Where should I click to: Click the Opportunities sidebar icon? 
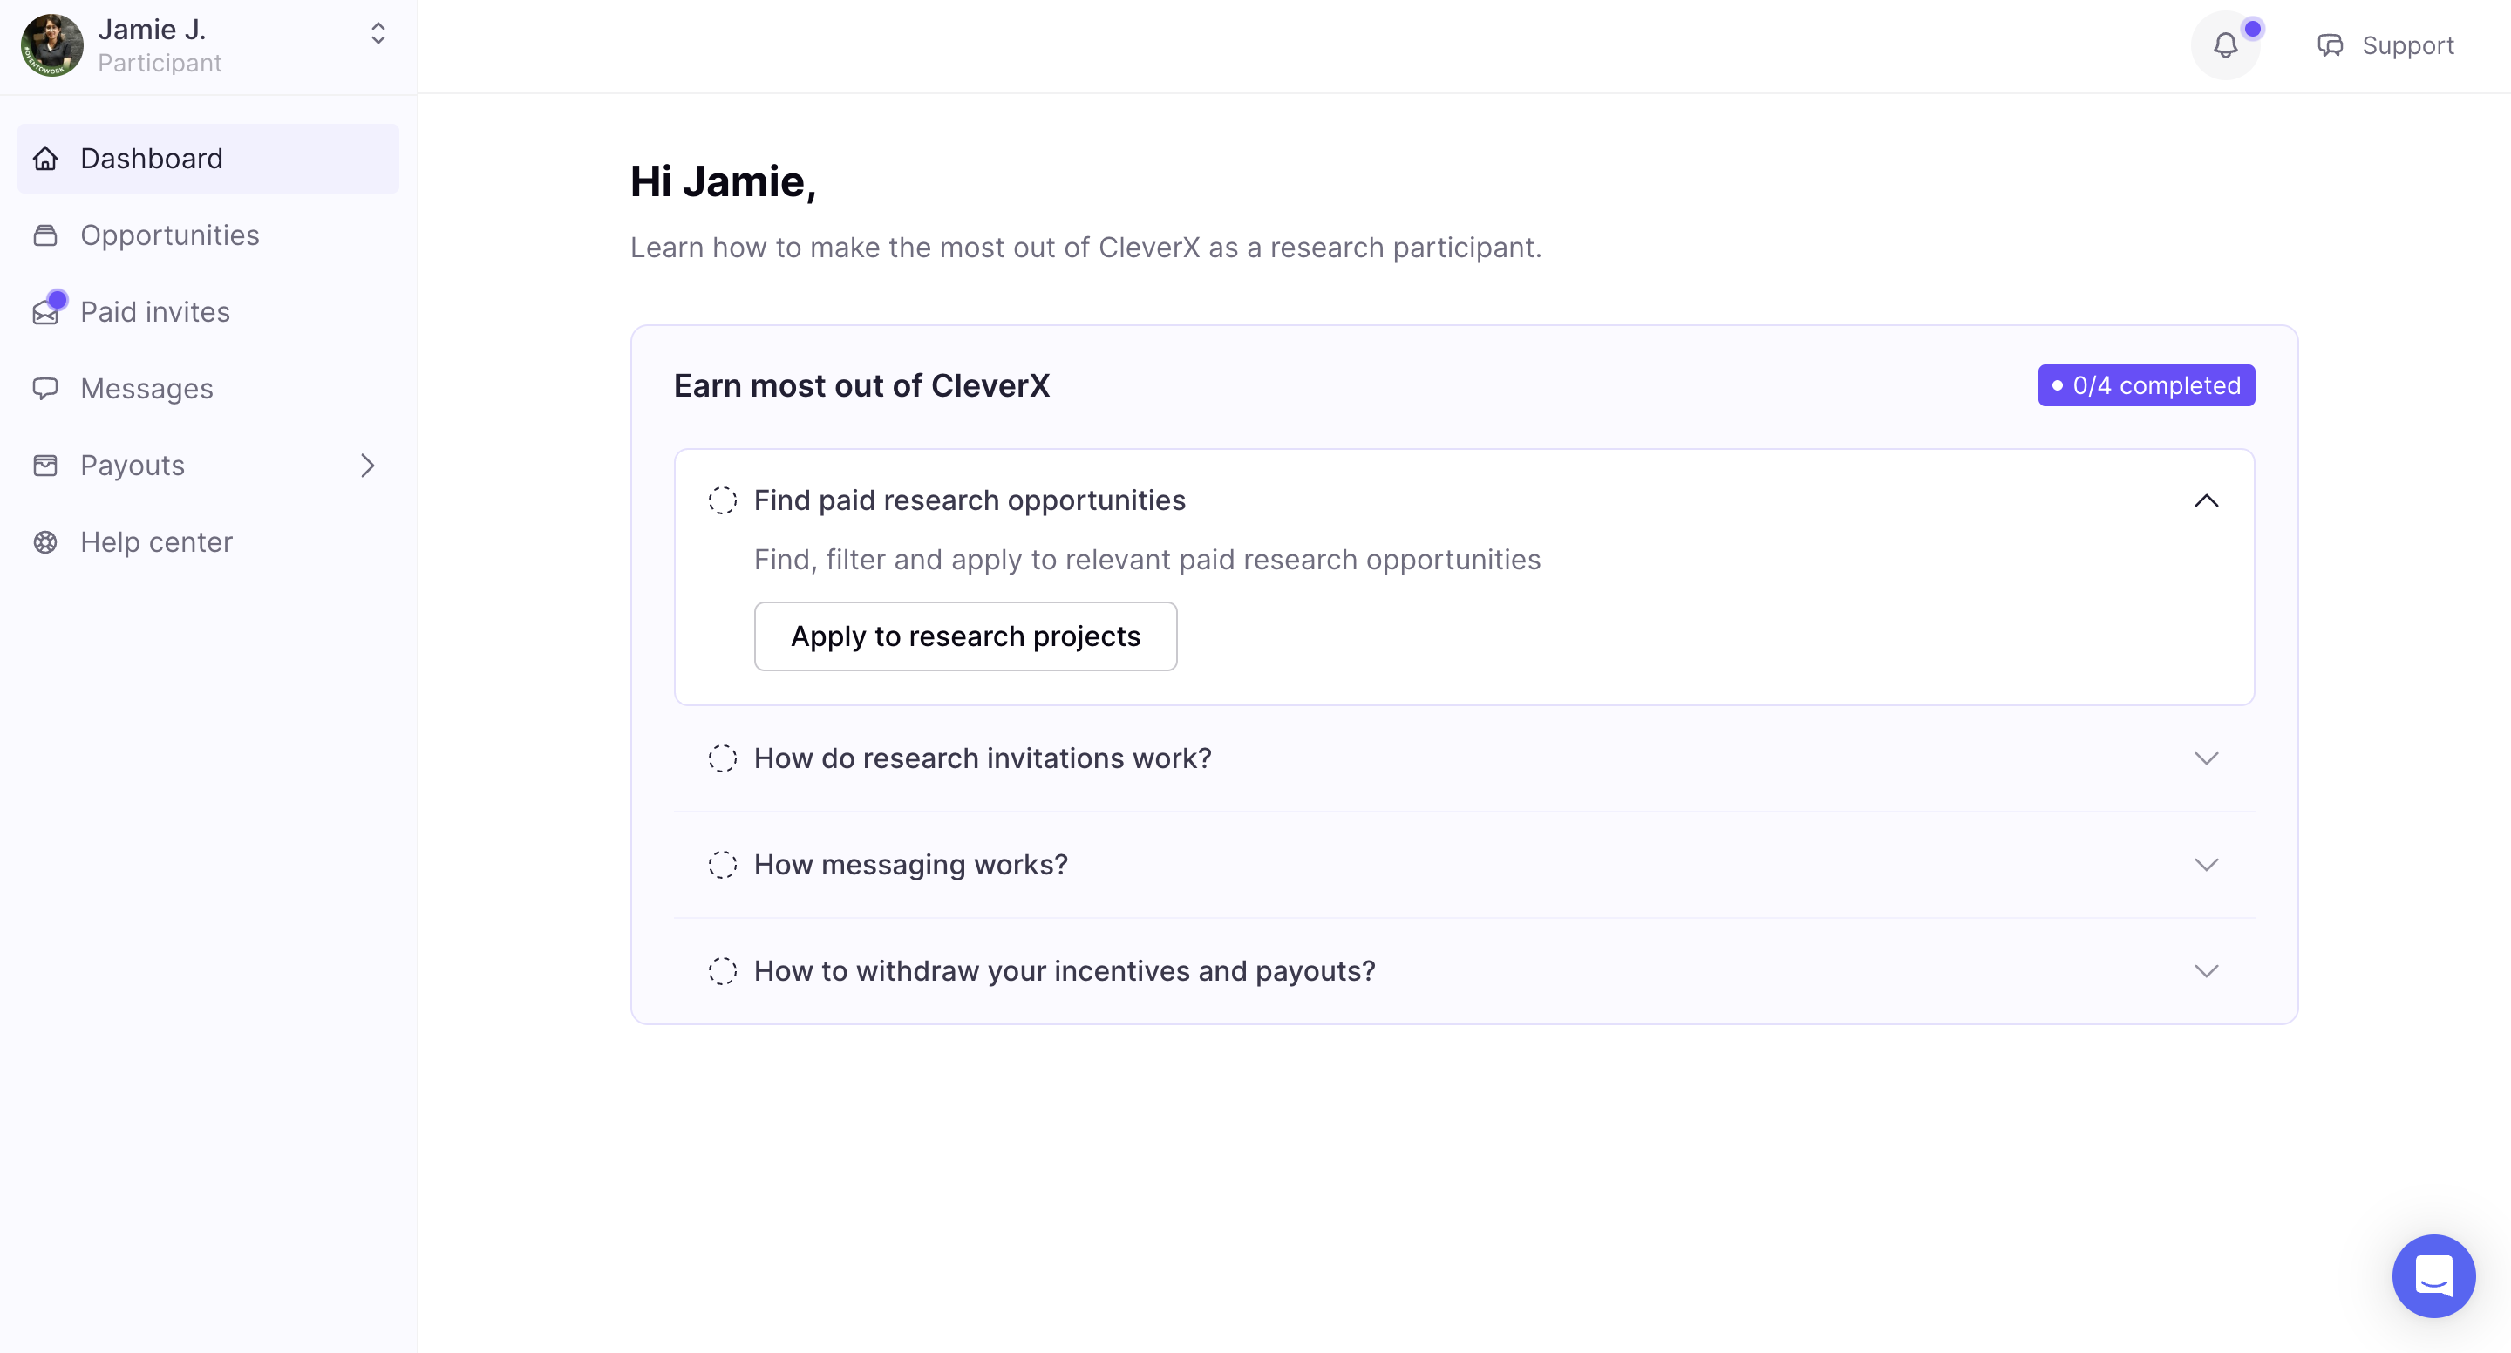click(46, 236)
